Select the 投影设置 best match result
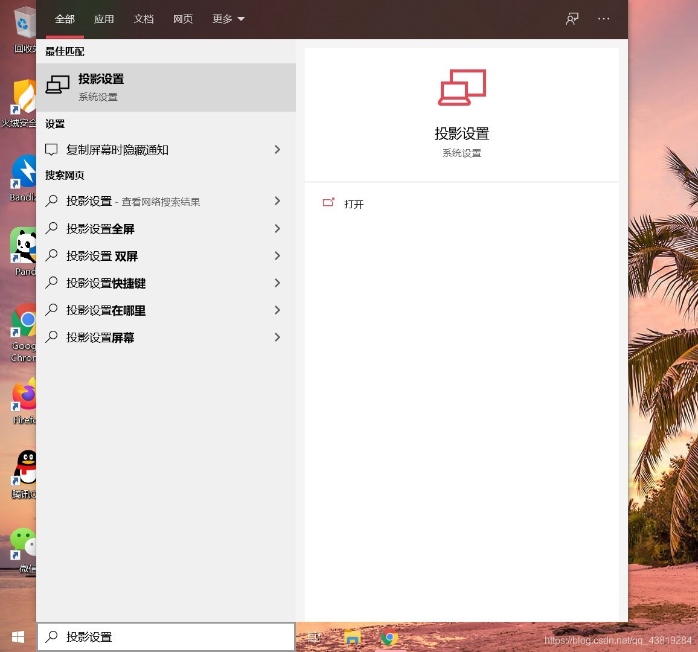Screen dimensions: 698x652 click(166, 87)
